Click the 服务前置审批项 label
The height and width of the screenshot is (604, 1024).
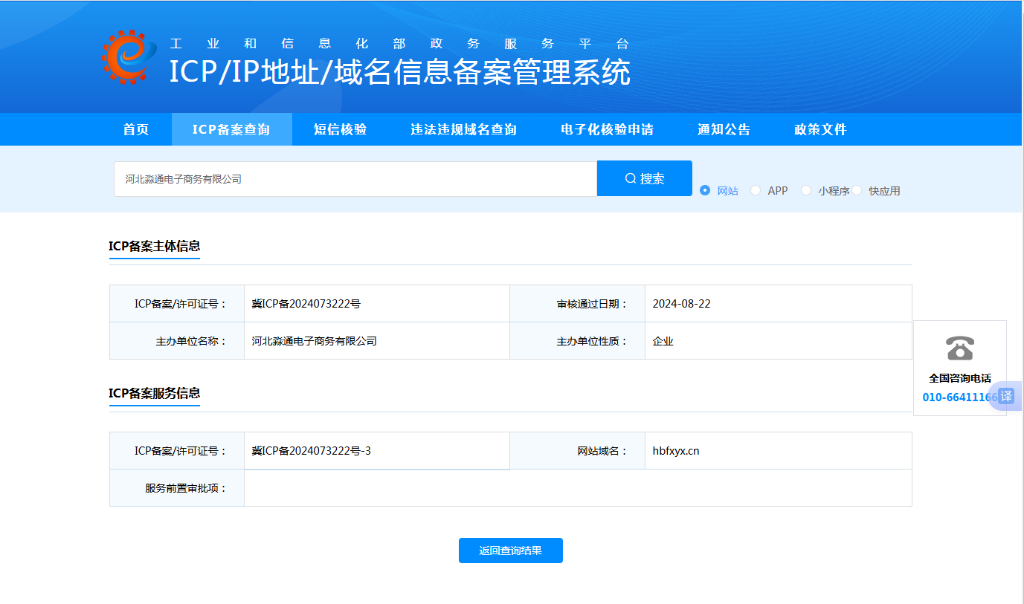point(186,488)
